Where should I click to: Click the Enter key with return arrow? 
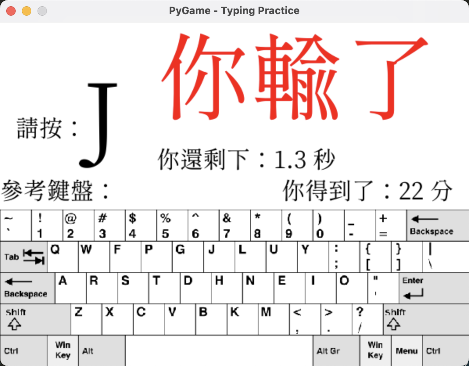click(434, 288)
